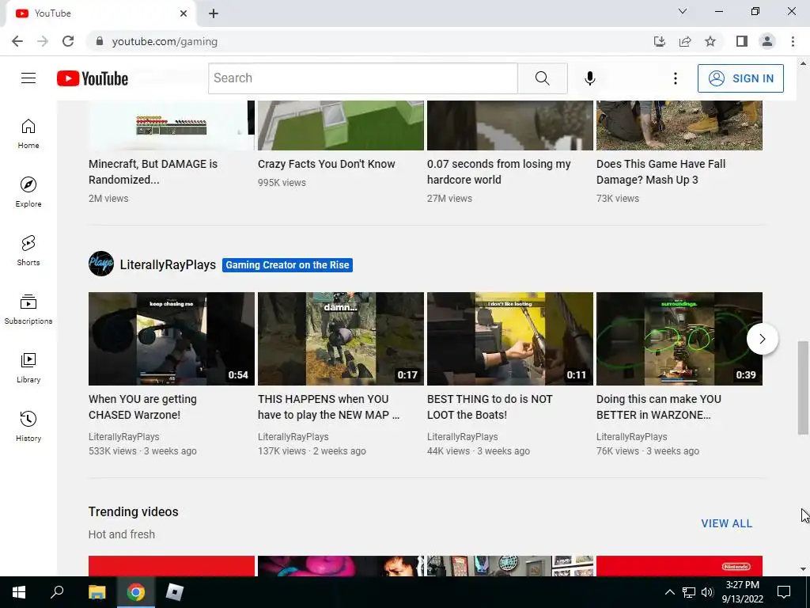The image size is (810, 608).
Task: Go forward in Chrome
Action: point(43,41)
